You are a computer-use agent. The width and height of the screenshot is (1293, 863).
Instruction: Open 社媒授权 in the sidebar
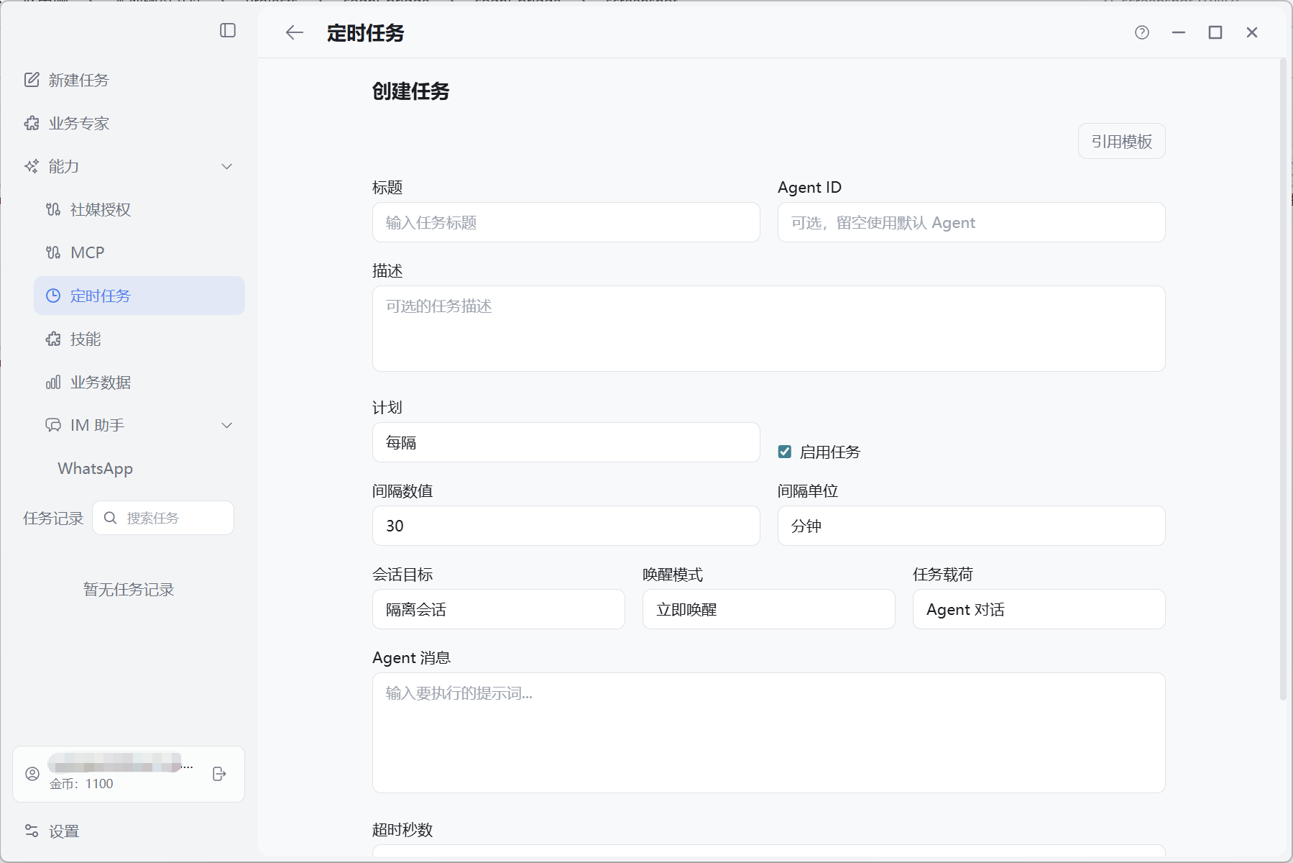[139, 209]
